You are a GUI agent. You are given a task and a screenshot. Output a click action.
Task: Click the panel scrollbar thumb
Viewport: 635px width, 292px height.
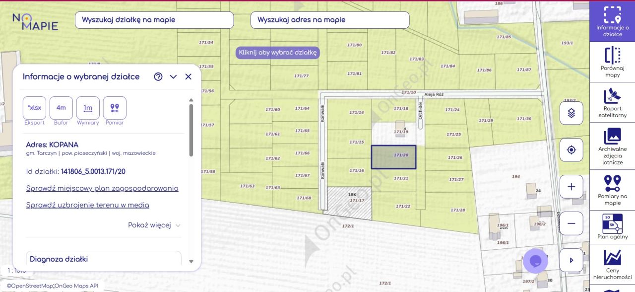[x=191, y=130]
